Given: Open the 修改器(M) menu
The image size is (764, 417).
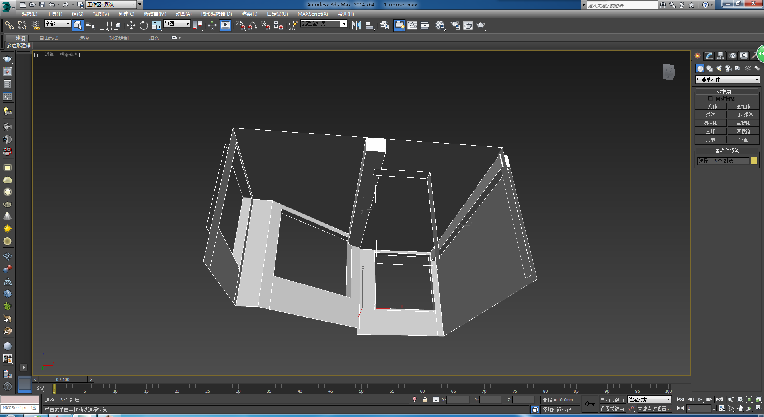Looking at the screenshot, I should (155, 14).
